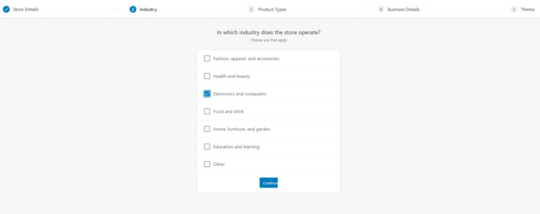The image size is (540, 214).
Task: Switch to the Theme step label
Action: click(x=527, y=9)
